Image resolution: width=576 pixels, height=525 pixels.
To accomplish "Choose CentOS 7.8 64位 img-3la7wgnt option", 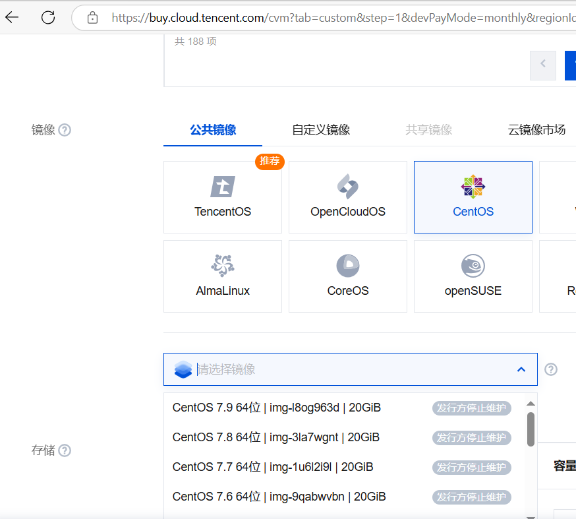I will (x=345, y=437).
